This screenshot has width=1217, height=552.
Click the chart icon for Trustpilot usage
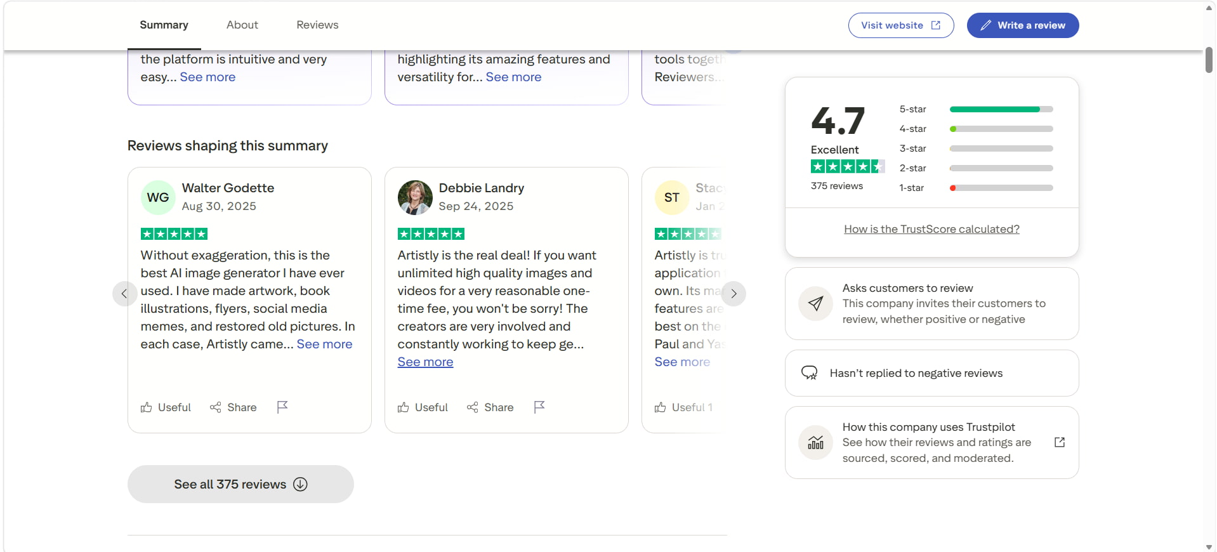[815, 442]
